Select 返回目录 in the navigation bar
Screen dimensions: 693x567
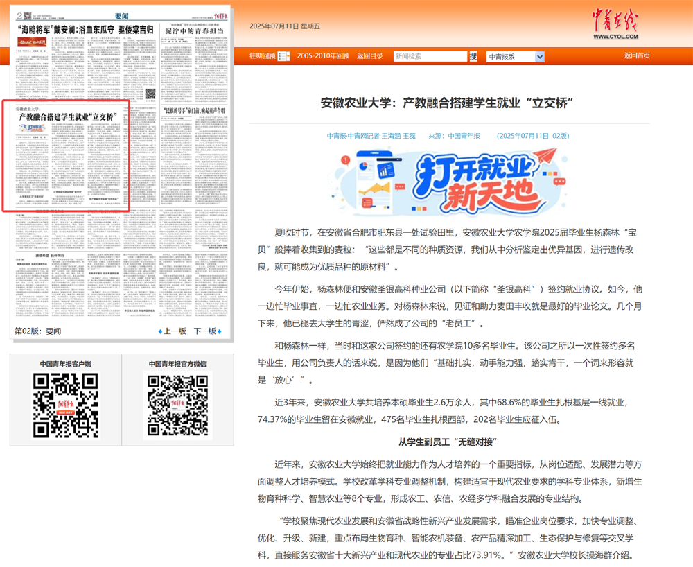click(x=369, y=55)
